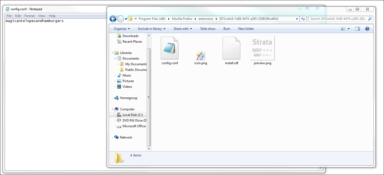Click the Music library icon
Image resolution: width=384 pixels, height=175 pixels.
coord(119,75)
